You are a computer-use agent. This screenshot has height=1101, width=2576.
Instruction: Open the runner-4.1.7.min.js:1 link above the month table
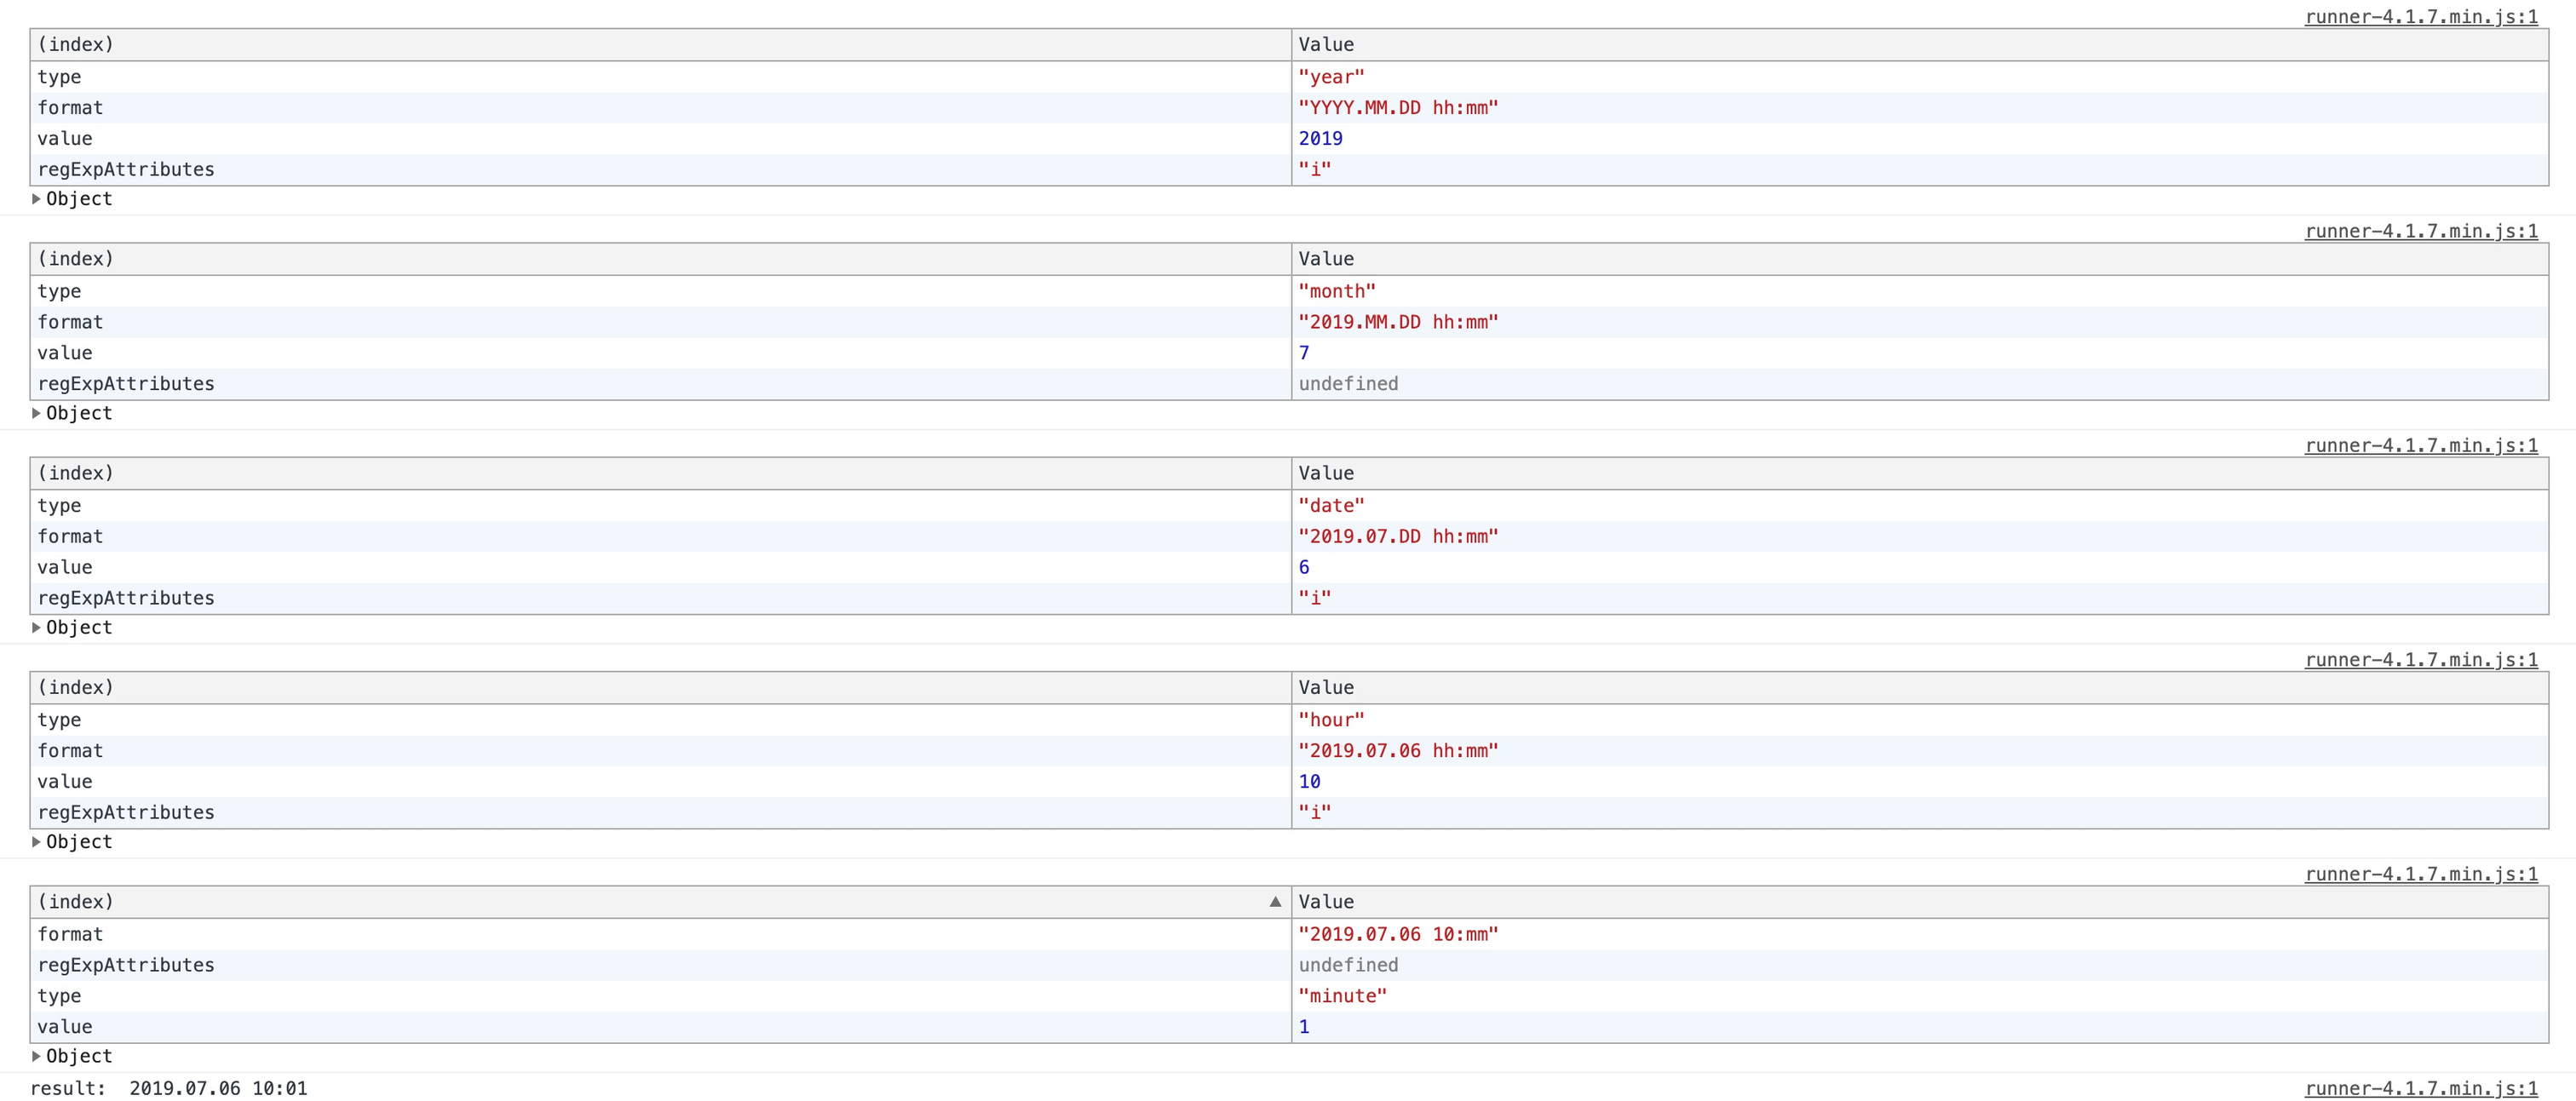click(2421, 231)
